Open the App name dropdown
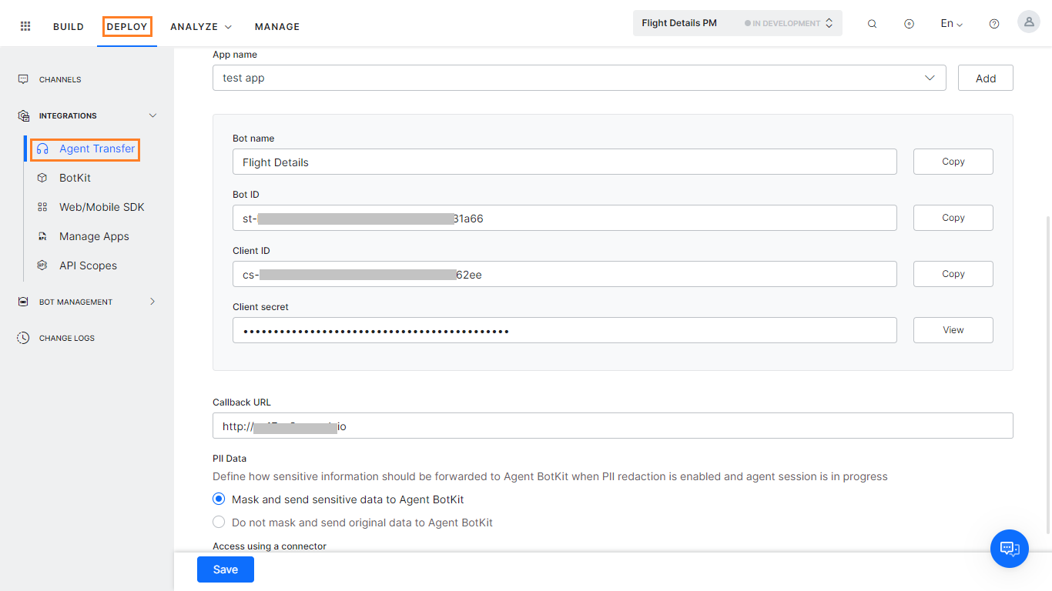The width and height of the screenshot is (1052, 591). tap(930, 77)
